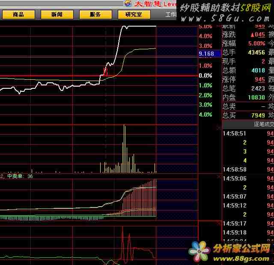Click the 14:59:06 trade row
The image size is (274, 265).
pyautogui.click(x=248, y=178)
